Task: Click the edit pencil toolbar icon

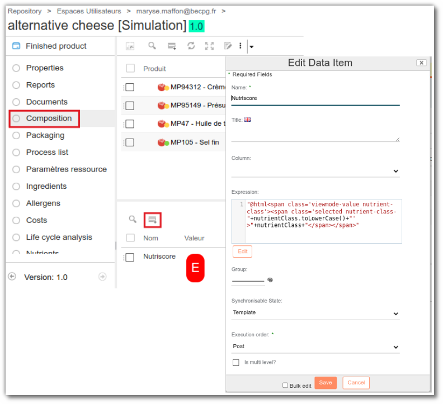Action: coord(228,46)
